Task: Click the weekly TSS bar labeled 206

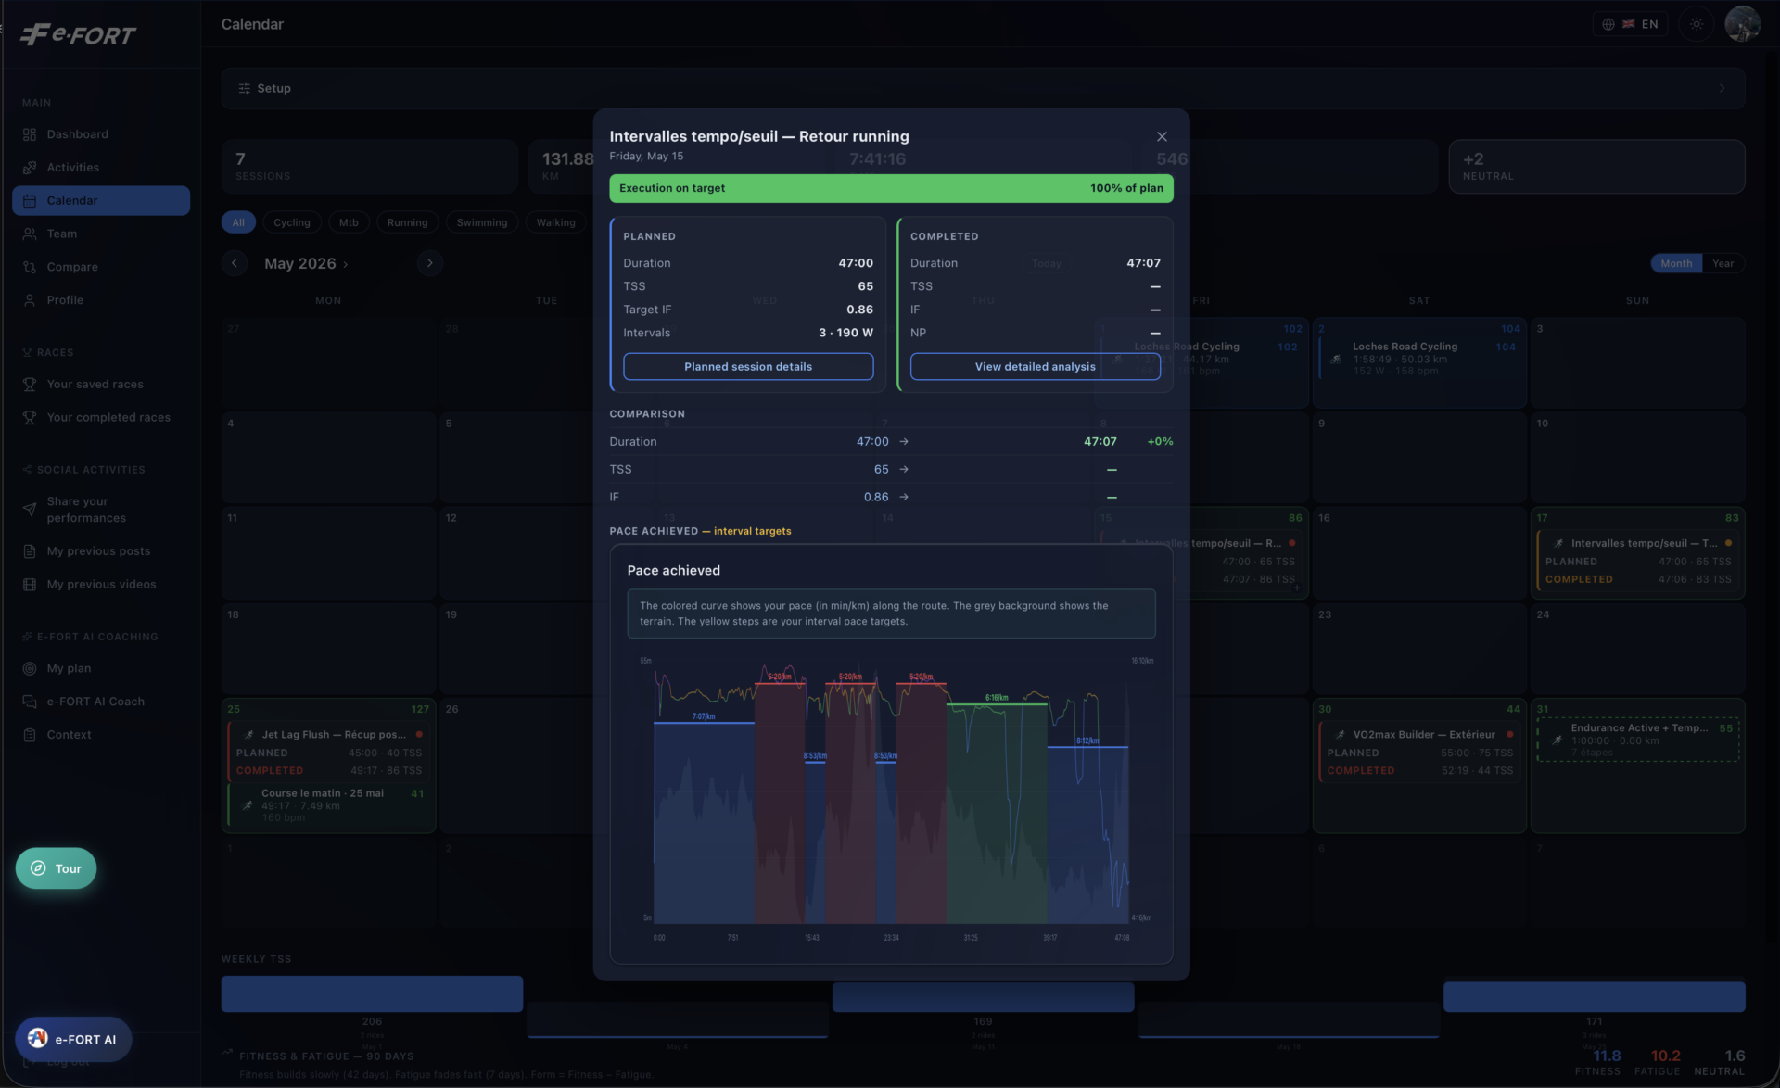Action: coord(372,993)
